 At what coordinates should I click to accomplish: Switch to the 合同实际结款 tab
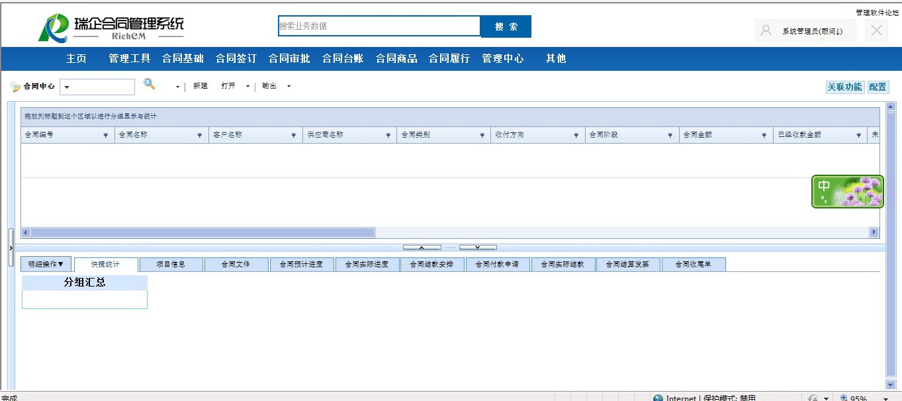tap(563, 265)
